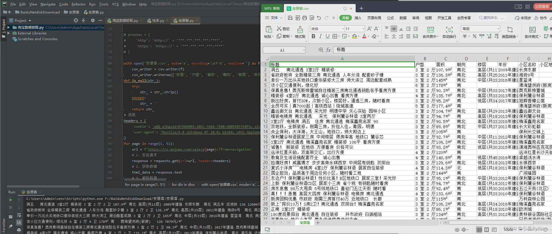Viewport: 552px width, 234px height.
Task: Open the Refactor menu in PyCharm
Action: (x=78, y=4)
